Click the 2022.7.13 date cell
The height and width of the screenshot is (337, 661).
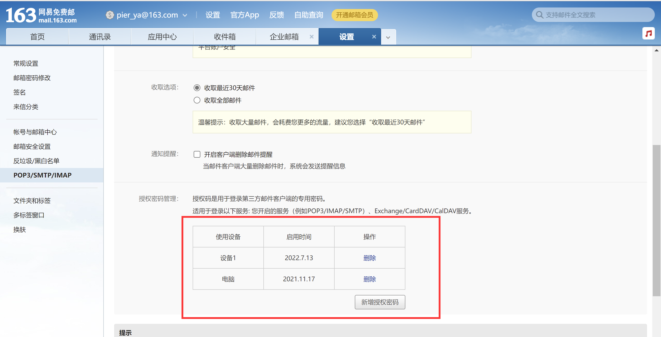[x=299, y=258]
